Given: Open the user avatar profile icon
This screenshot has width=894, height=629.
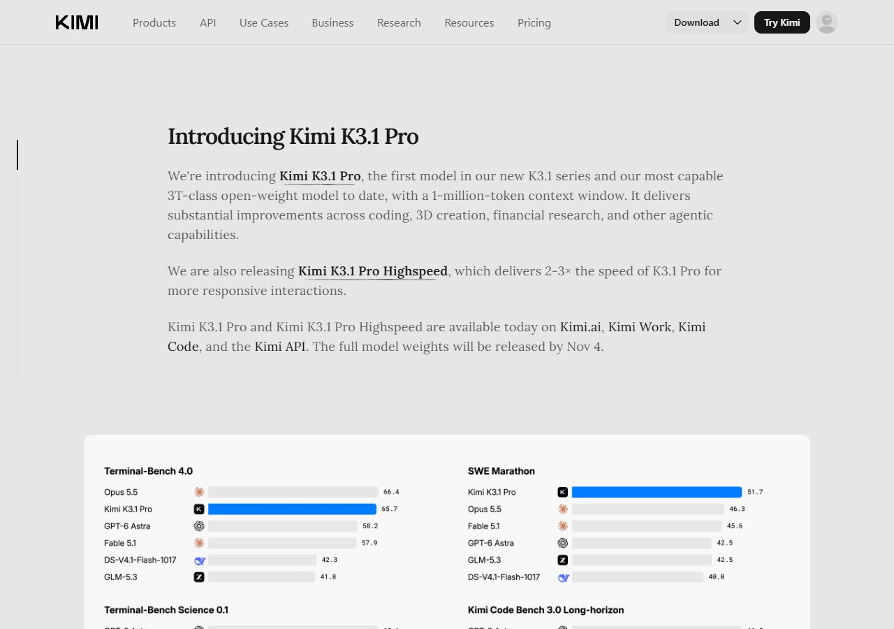Looking at the screenshot, I should pyautogui.click(x=827, y=22).
